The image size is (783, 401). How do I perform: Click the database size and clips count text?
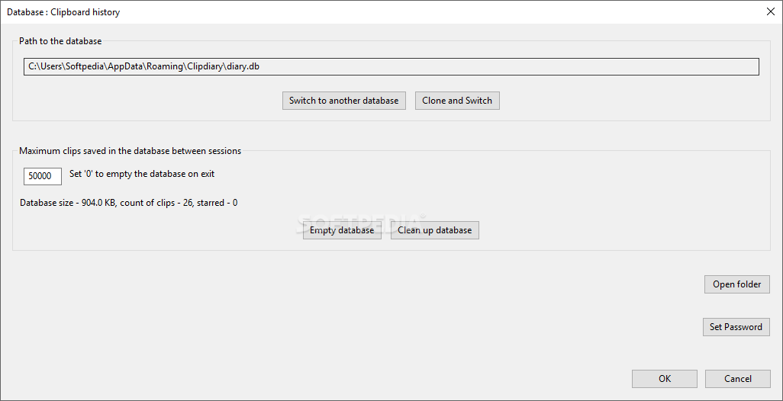[129, 203]
